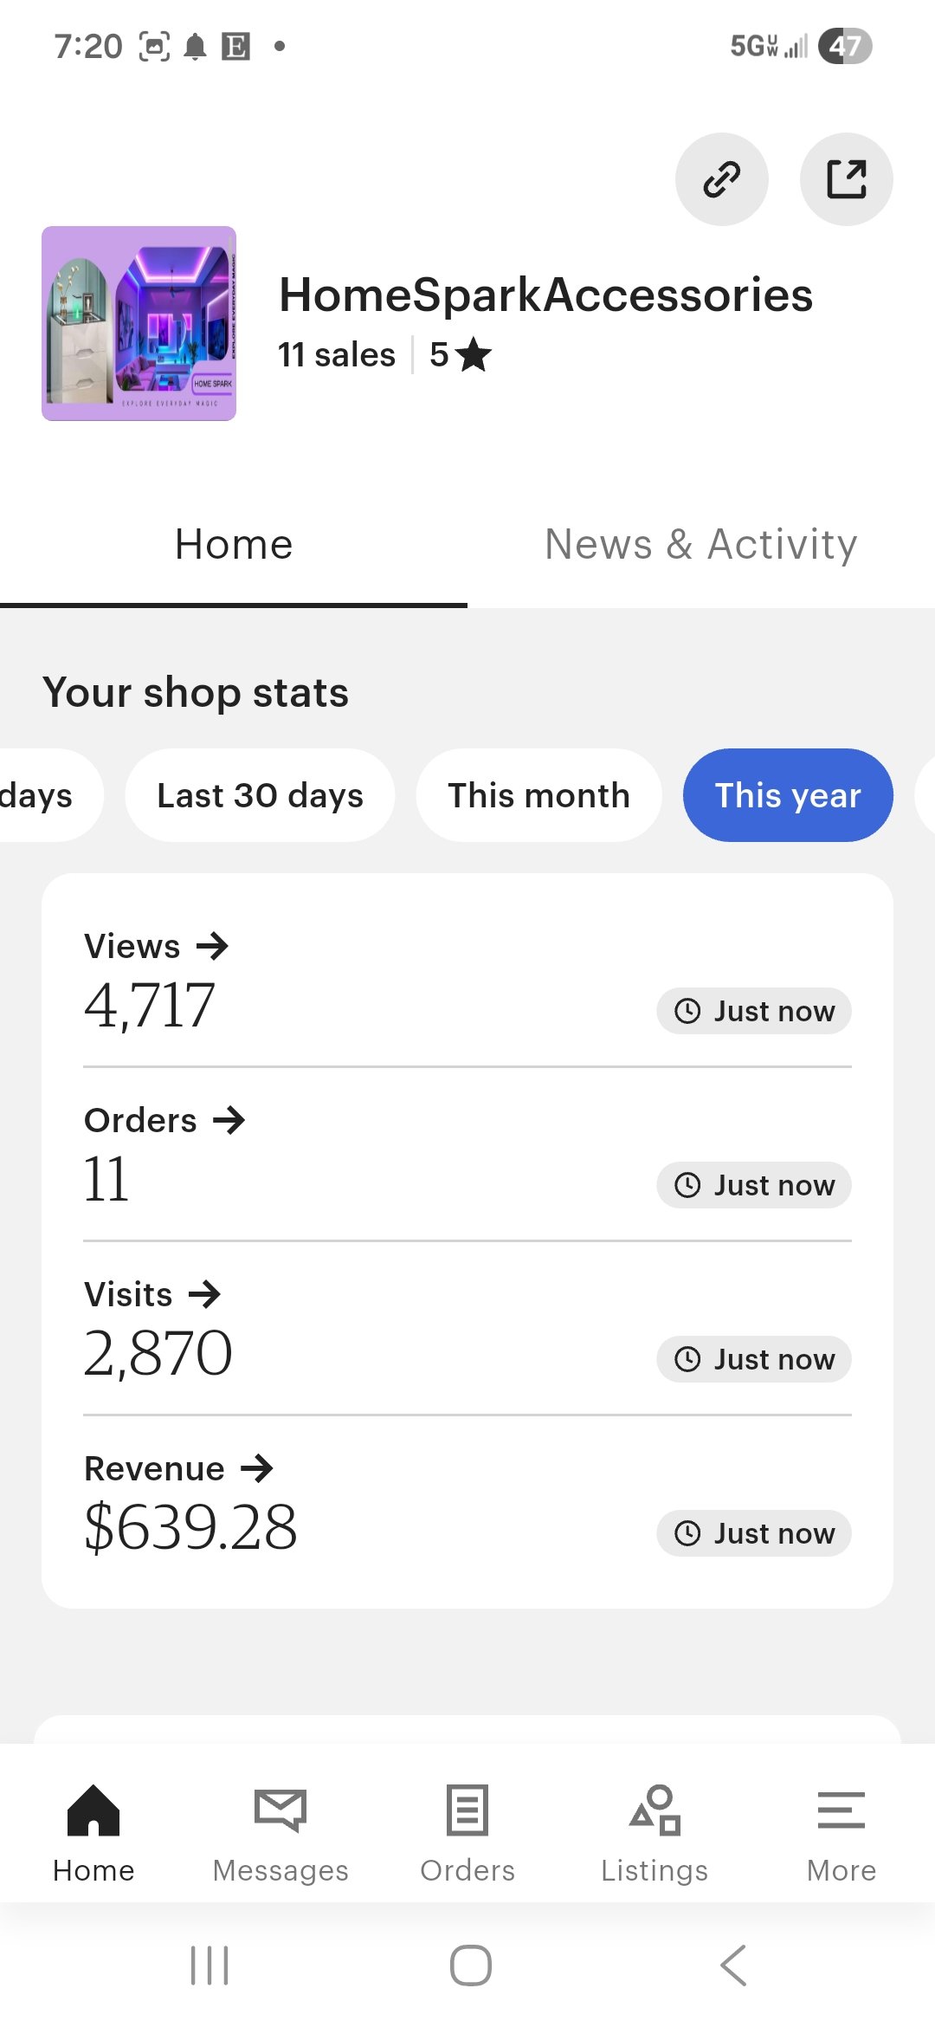Open the Visits stat link
Image resolution: width=935 pixels, height=2027 pixels.
point(152,1294)
